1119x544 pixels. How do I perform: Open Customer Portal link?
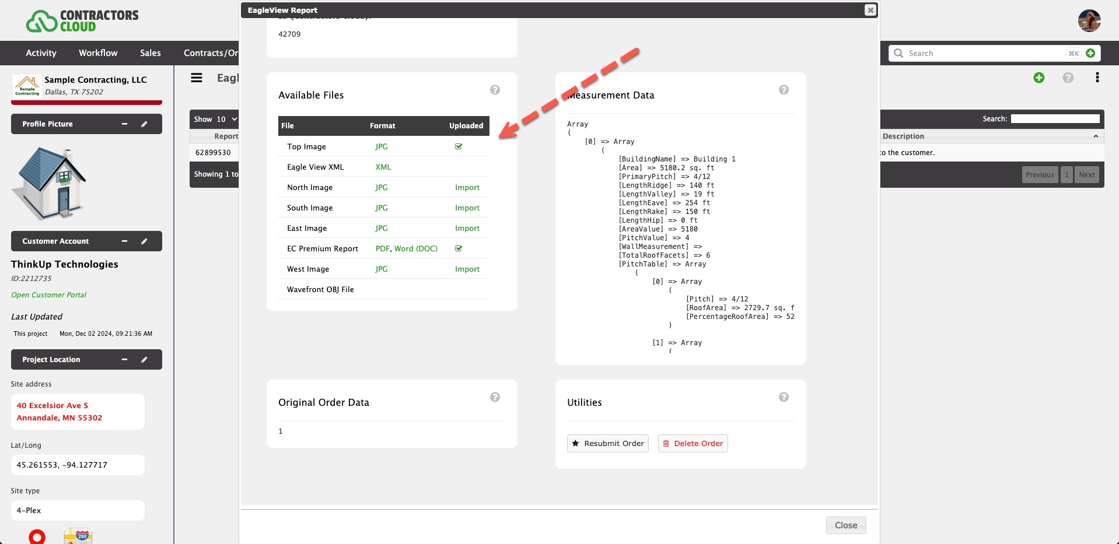pyautogui.click(x=48, y=295)
